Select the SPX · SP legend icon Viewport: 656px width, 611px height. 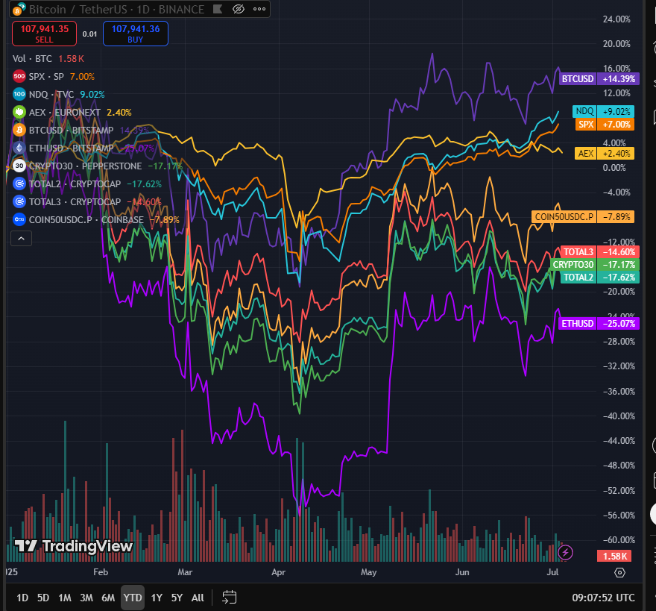[x=19, y=76]
